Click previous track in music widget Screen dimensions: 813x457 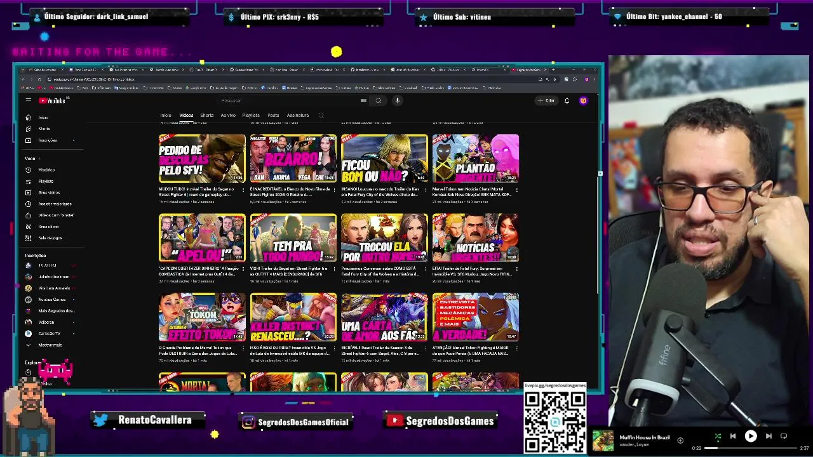733,436
